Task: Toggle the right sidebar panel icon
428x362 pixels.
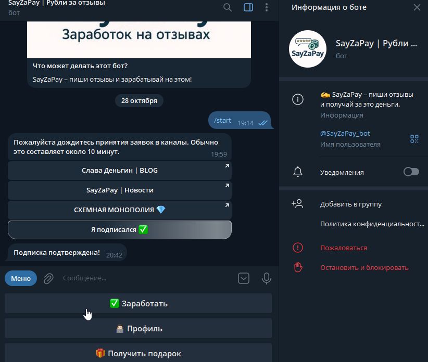Action: 248,7
